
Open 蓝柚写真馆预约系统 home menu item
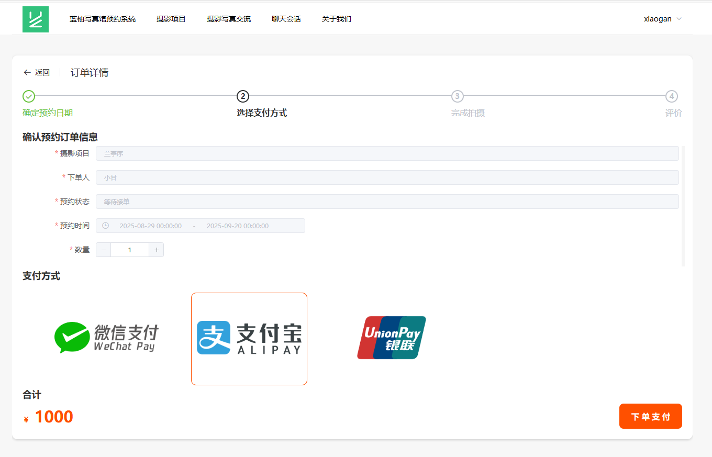103,19
